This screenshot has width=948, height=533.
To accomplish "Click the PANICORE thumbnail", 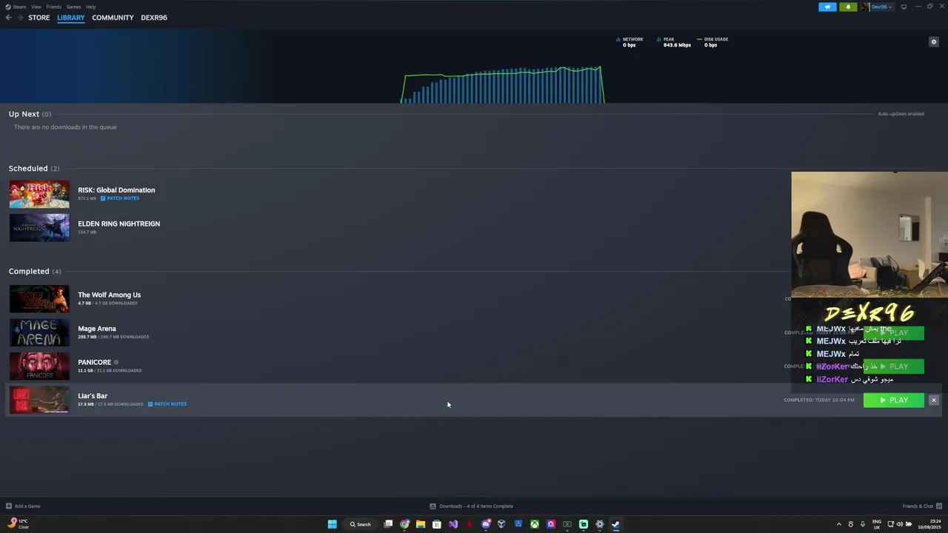I will coord(39,366).
